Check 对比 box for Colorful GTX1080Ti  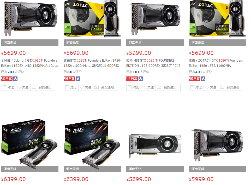(4, 87)
